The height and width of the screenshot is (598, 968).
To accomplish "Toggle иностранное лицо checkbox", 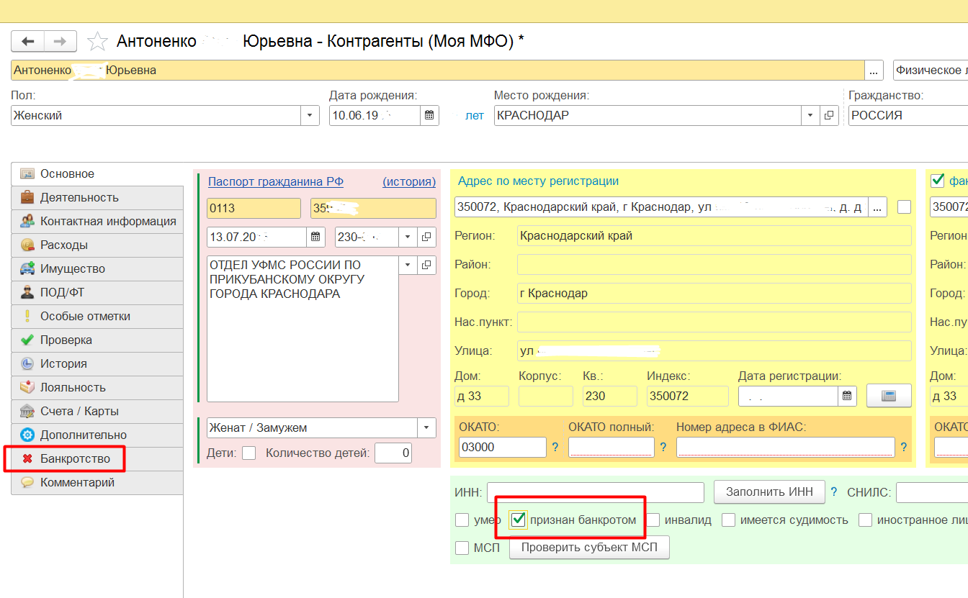I will coord(865,520).
